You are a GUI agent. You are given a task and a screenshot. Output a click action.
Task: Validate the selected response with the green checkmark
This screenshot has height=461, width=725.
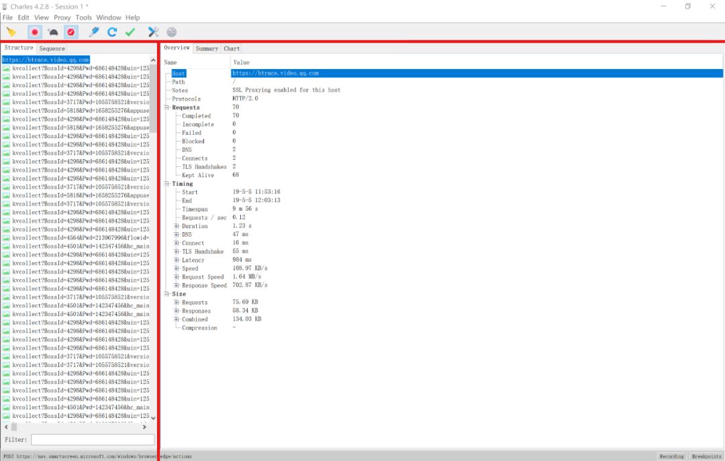click(130, 32)
